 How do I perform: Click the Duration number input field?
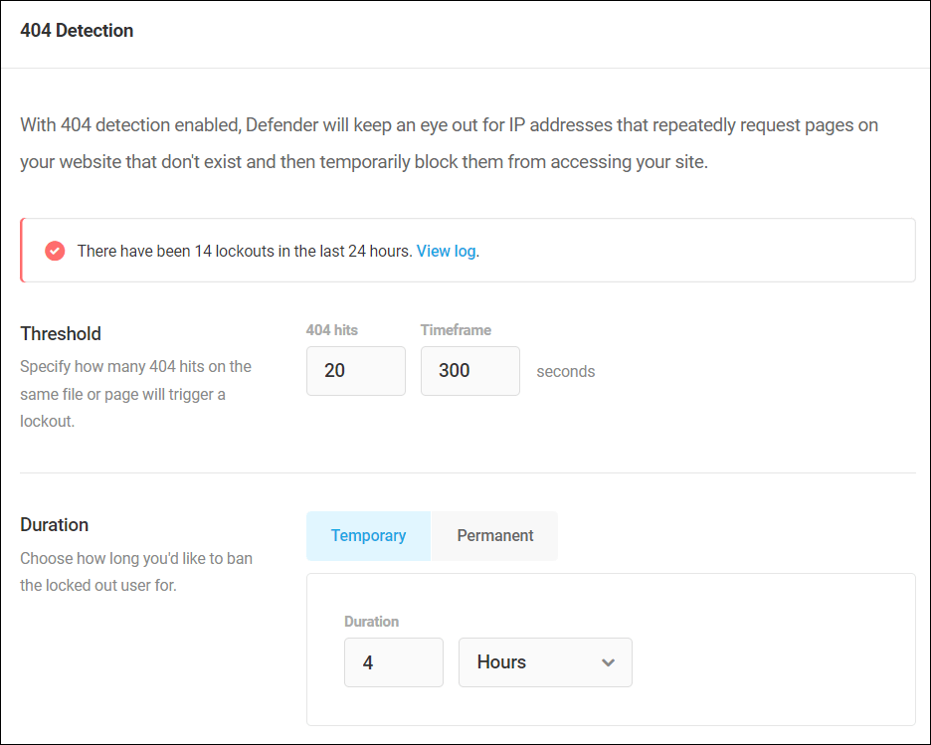394,662
